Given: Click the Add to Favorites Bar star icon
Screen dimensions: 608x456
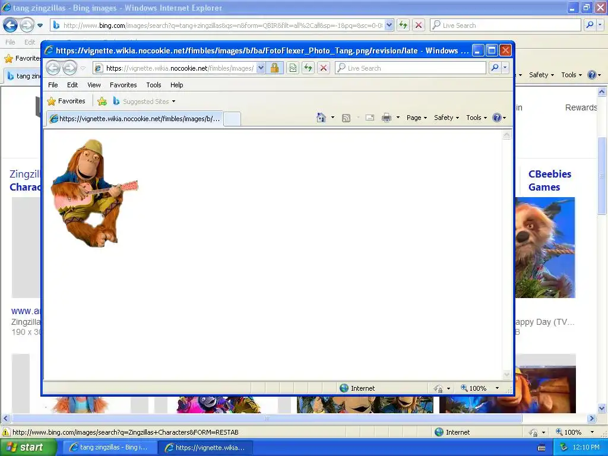Looking at the screenshot, I should 102,101.
